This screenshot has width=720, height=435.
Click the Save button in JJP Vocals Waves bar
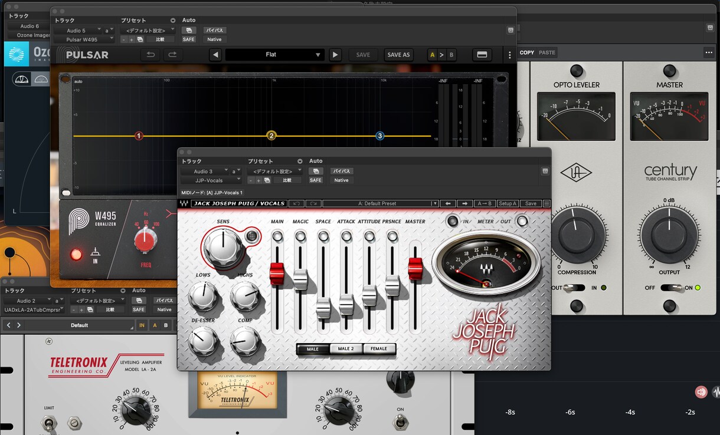coord(531,203)
